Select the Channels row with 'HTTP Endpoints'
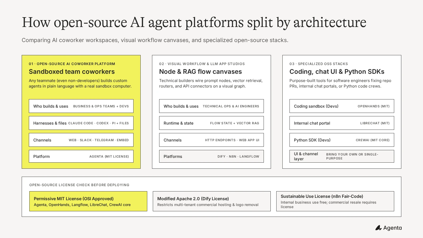This screenshot has width=423, height=238. 212,140
